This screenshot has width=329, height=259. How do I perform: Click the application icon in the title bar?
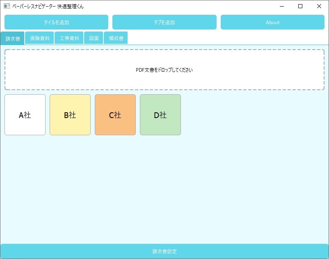click(7, 6)
